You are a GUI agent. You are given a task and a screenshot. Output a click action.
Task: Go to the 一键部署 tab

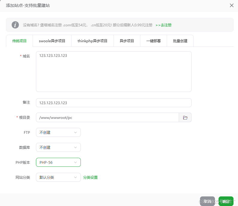pyautogui.click(x=154, y=41)
